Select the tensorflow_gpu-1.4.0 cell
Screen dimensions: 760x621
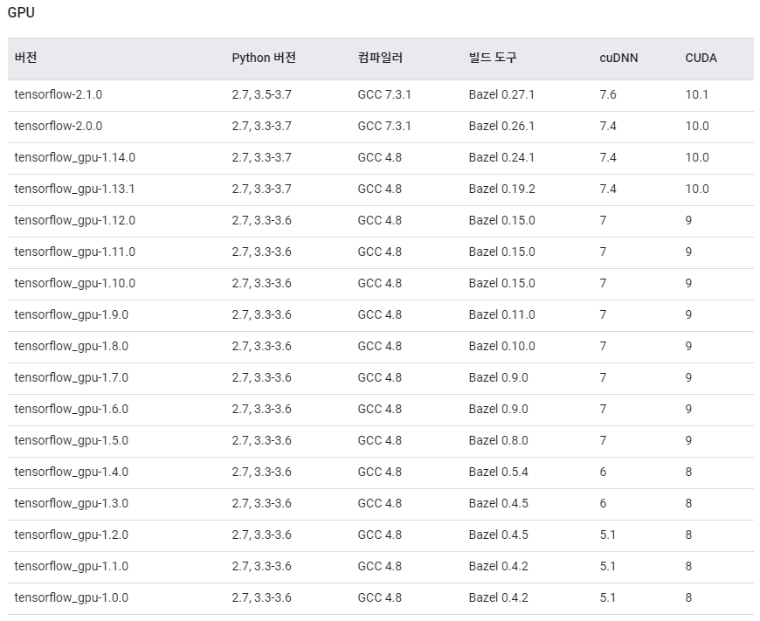72,473
